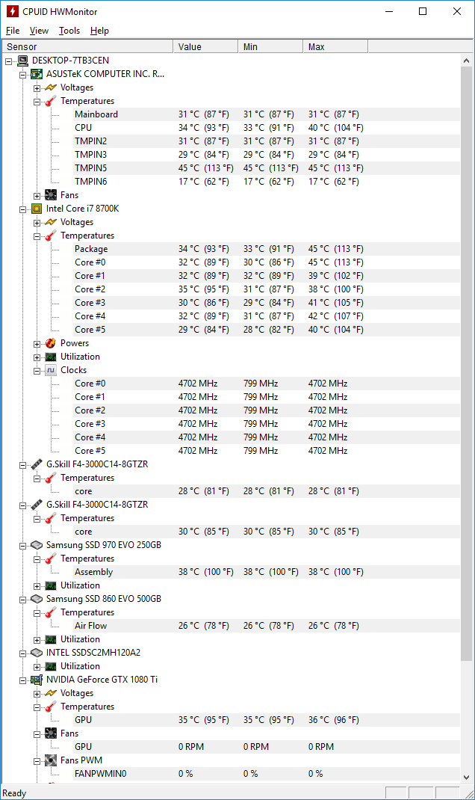Click the Clocks waveform icon
This screenshot has width=475, height=800.
51,370
